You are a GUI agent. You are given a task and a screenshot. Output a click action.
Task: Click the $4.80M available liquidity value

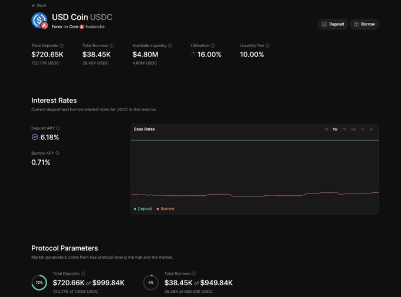tap(145, 55)
